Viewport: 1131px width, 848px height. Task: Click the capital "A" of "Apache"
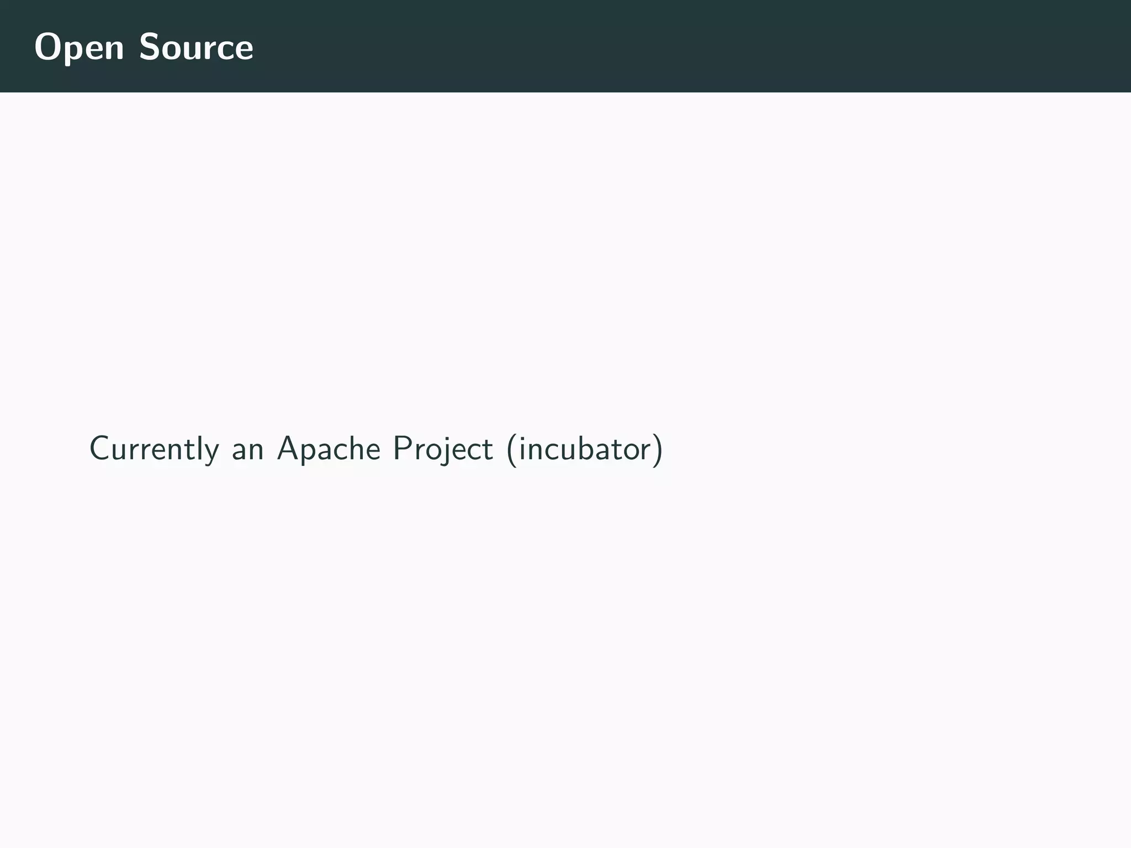(x=288, y=448)
